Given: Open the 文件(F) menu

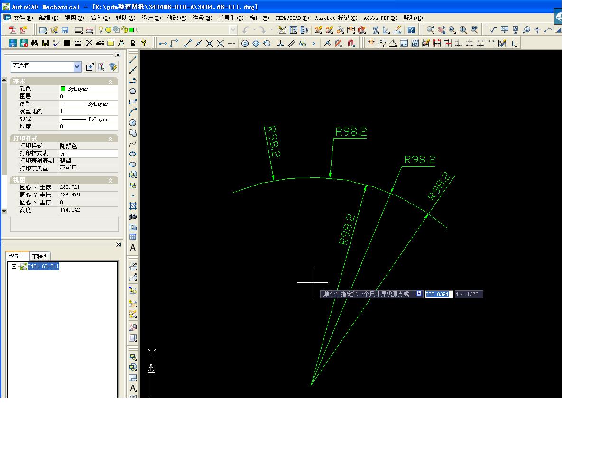Looking at the screenshot, I should click(22, 18).
